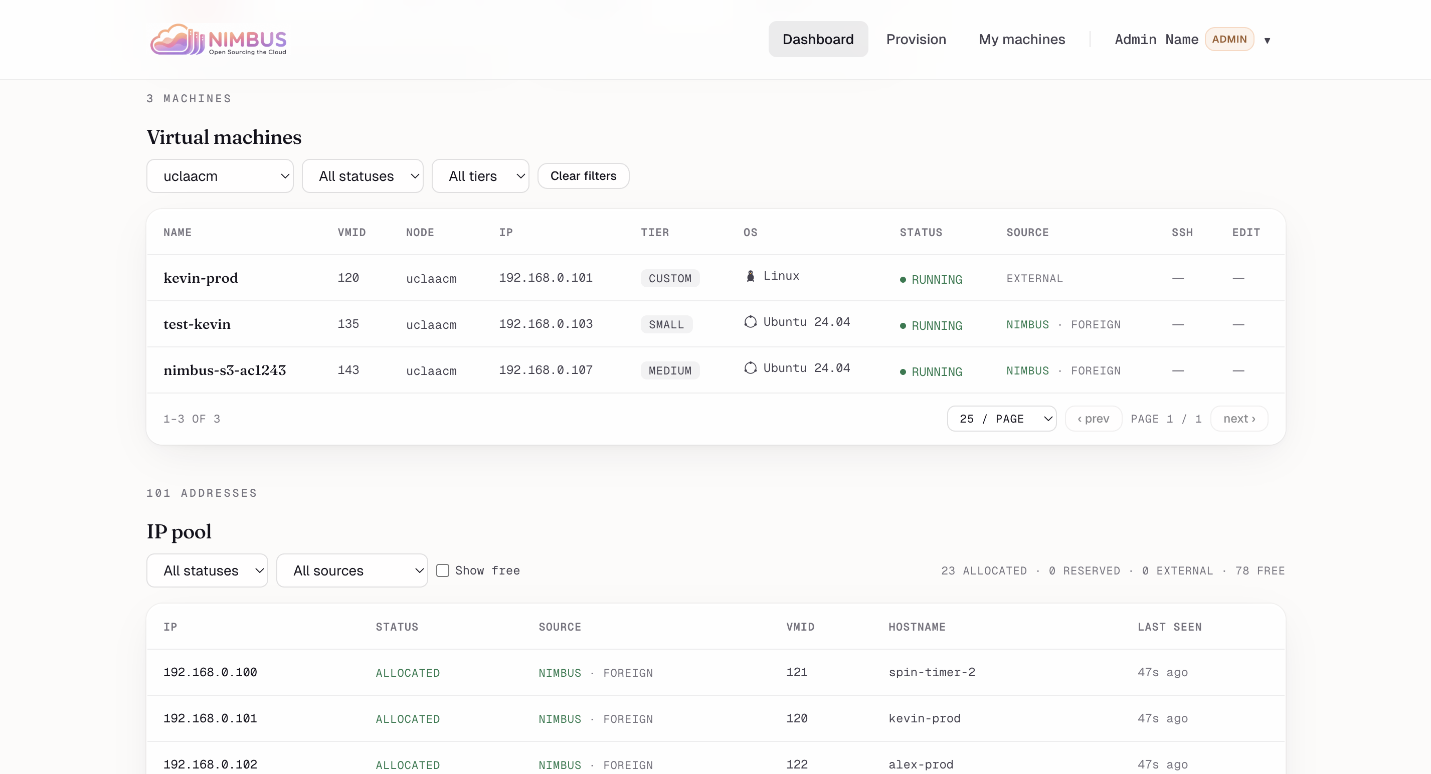Click the green running dot for kevin-prod
Viewport: 1431px width, 774px height.
903,280
